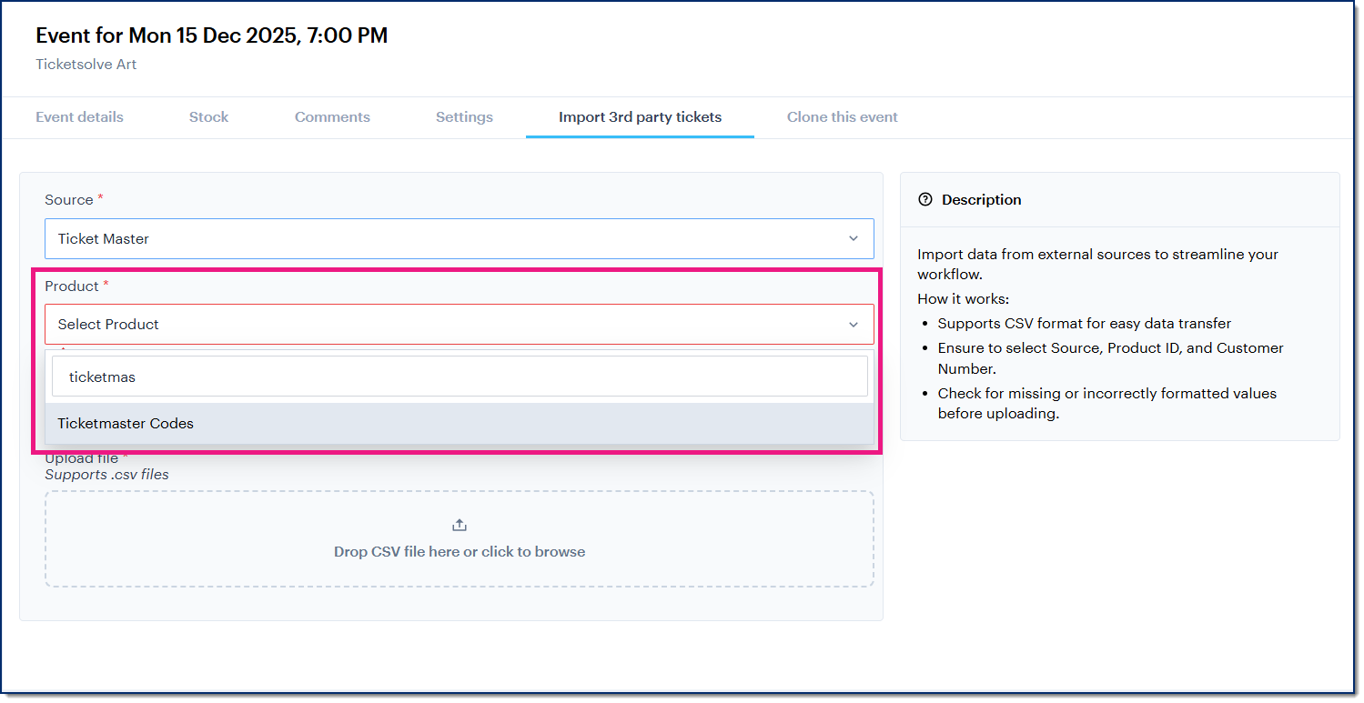Open the Source dropdown showing Ticket Master
Screen dimensions: 1364x703
pos(460,238)
